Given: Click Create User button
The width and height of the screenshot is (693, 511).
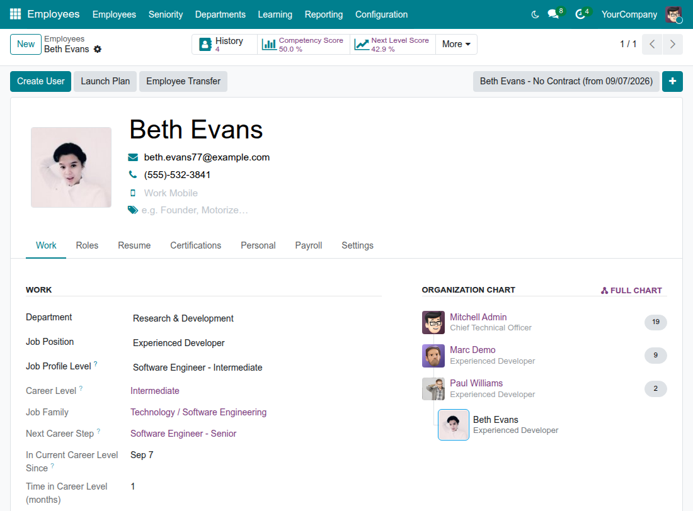Looking at the screenshot, I should tap(41, 81).
